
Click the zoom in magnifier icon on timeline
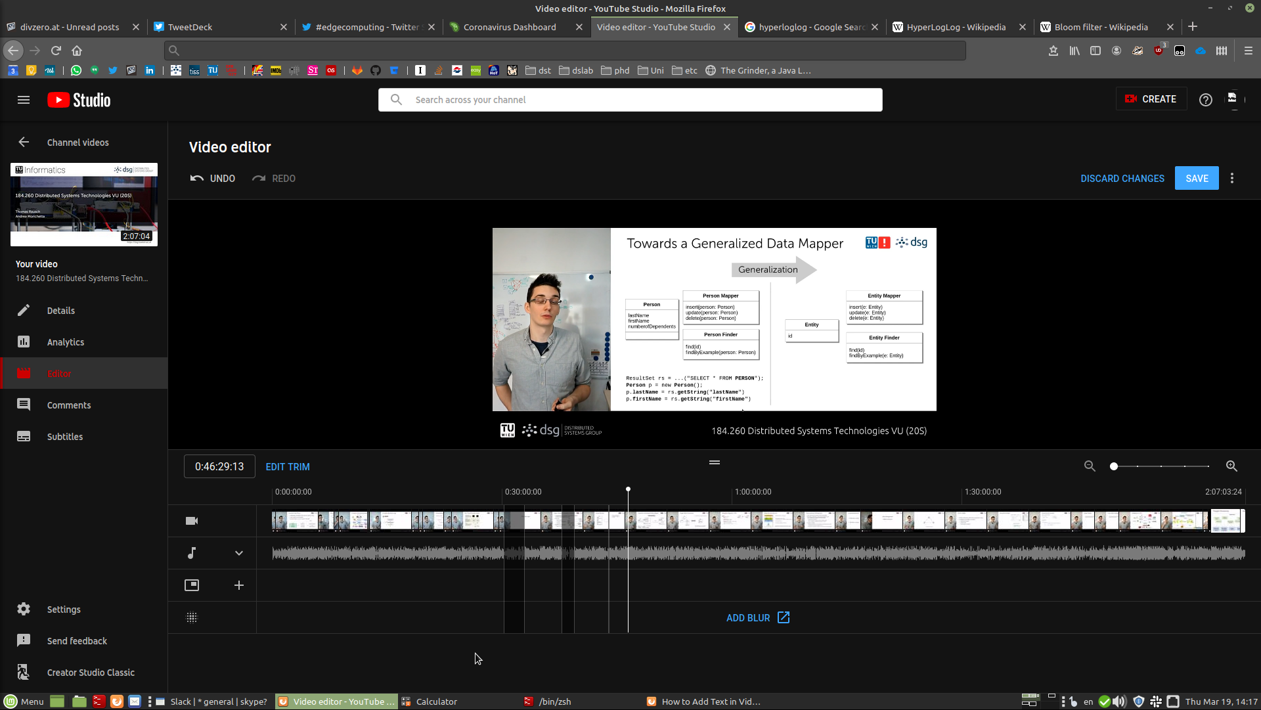1231,465
